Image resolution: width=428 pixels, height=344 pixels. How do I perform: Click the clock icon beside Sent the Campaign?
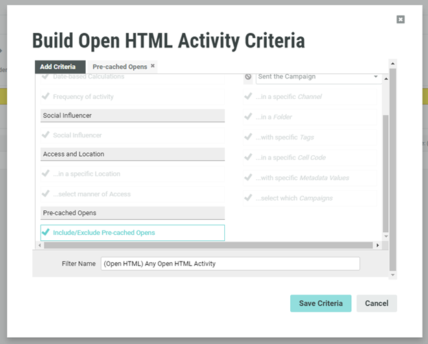click(x=248, y=77)
